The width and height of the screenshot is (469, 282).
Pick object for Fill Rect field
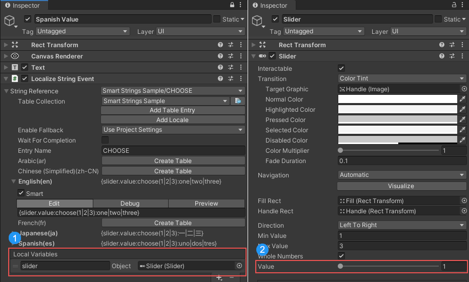click(464, 201)
